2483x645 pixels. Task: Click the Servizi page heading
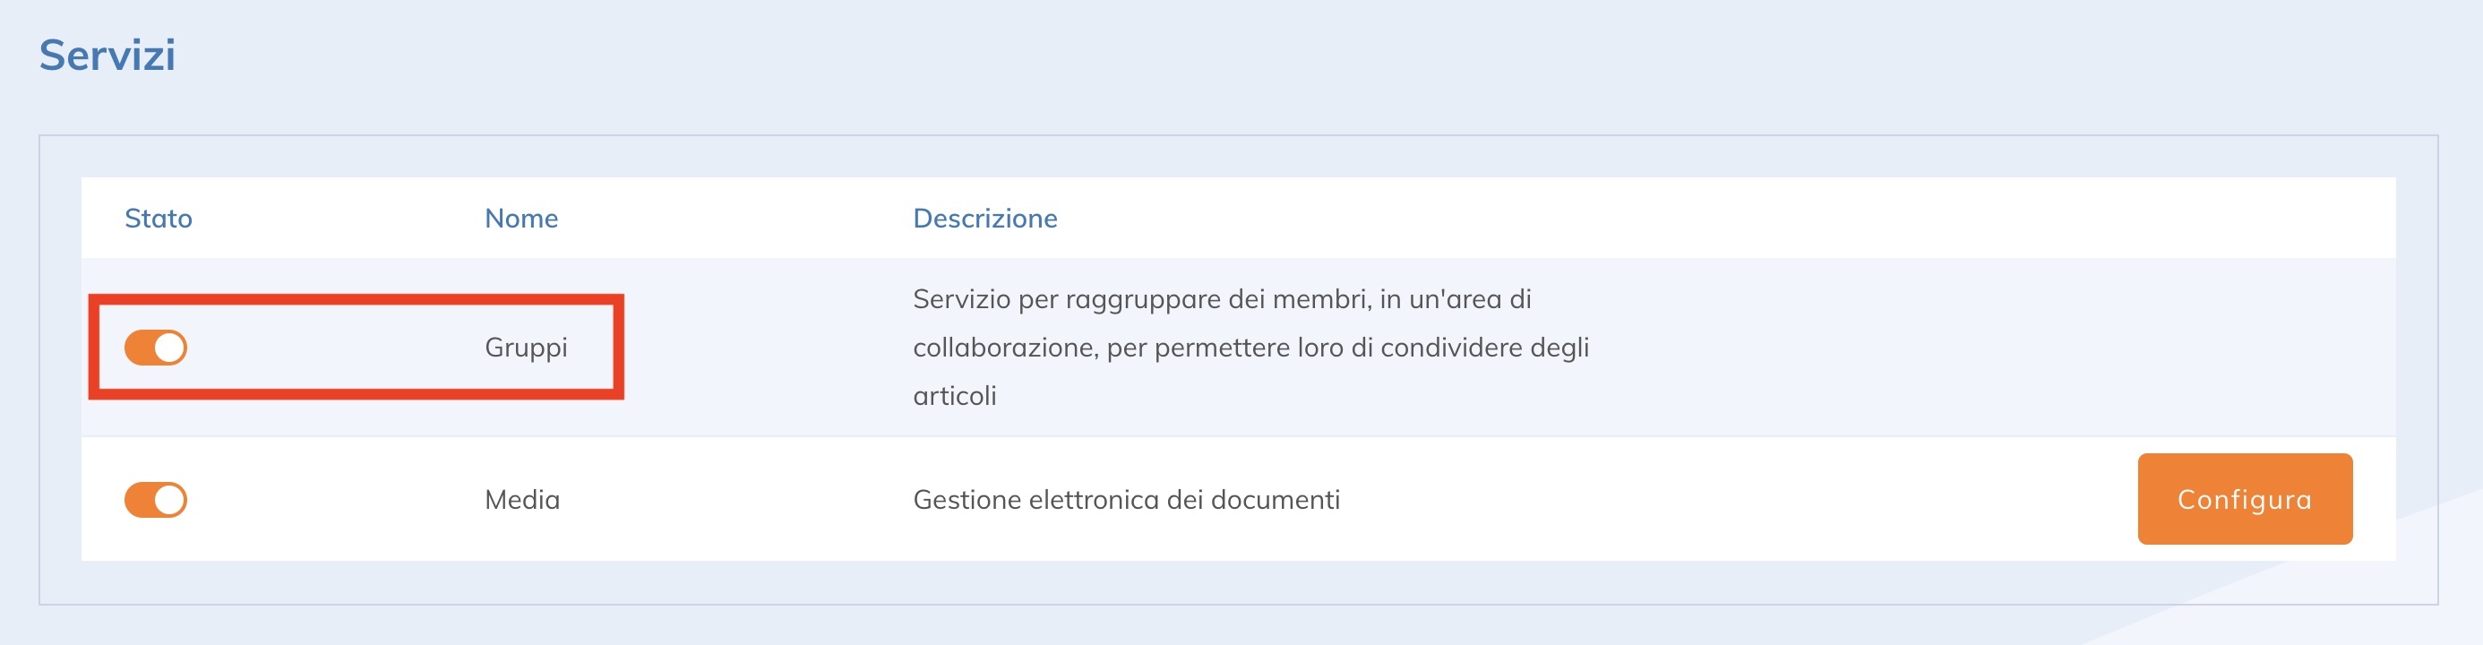point(107,55)
